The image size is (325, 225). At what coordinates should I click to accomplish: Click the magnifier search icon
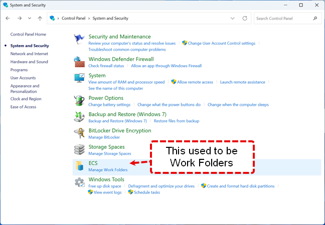tap(315, 18)
